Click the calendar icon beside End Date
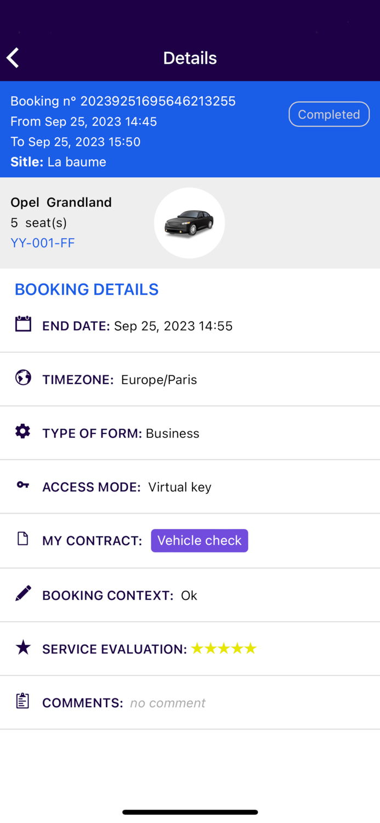Screen dimensions: 380x823 point(23,324)
